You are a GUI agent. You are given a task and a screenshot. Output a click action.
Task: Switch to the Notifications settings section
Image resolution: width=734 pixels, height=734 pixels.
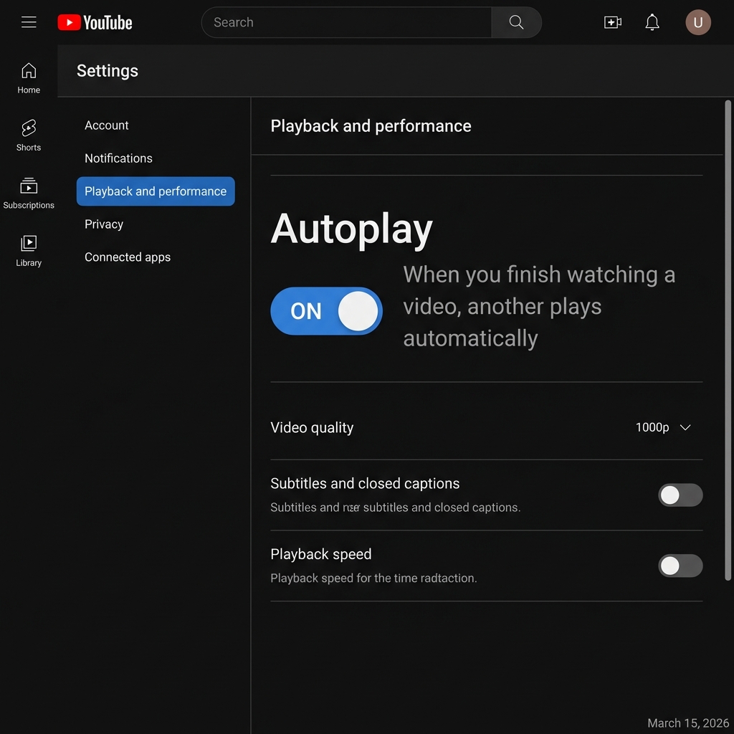118,158
